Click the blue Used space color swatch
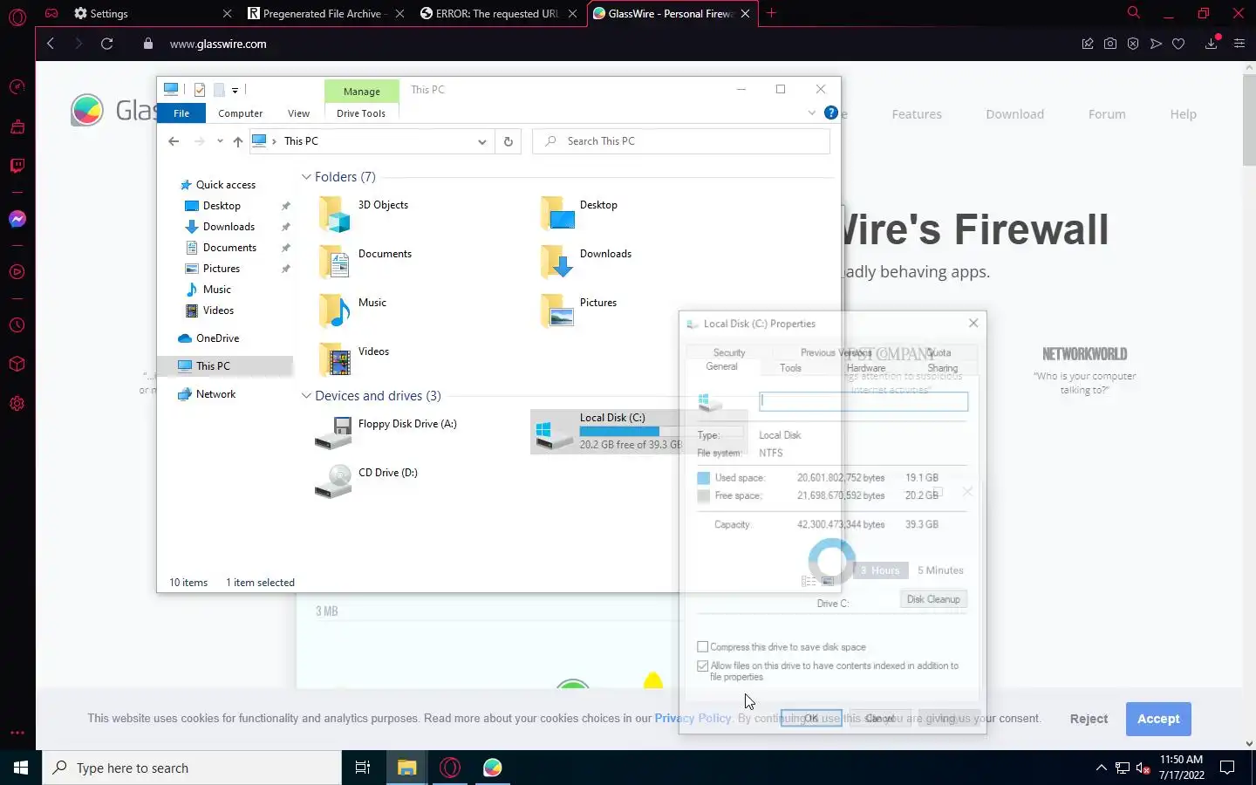The height and width of the screenshot is (785, 1256). [704, 478]
